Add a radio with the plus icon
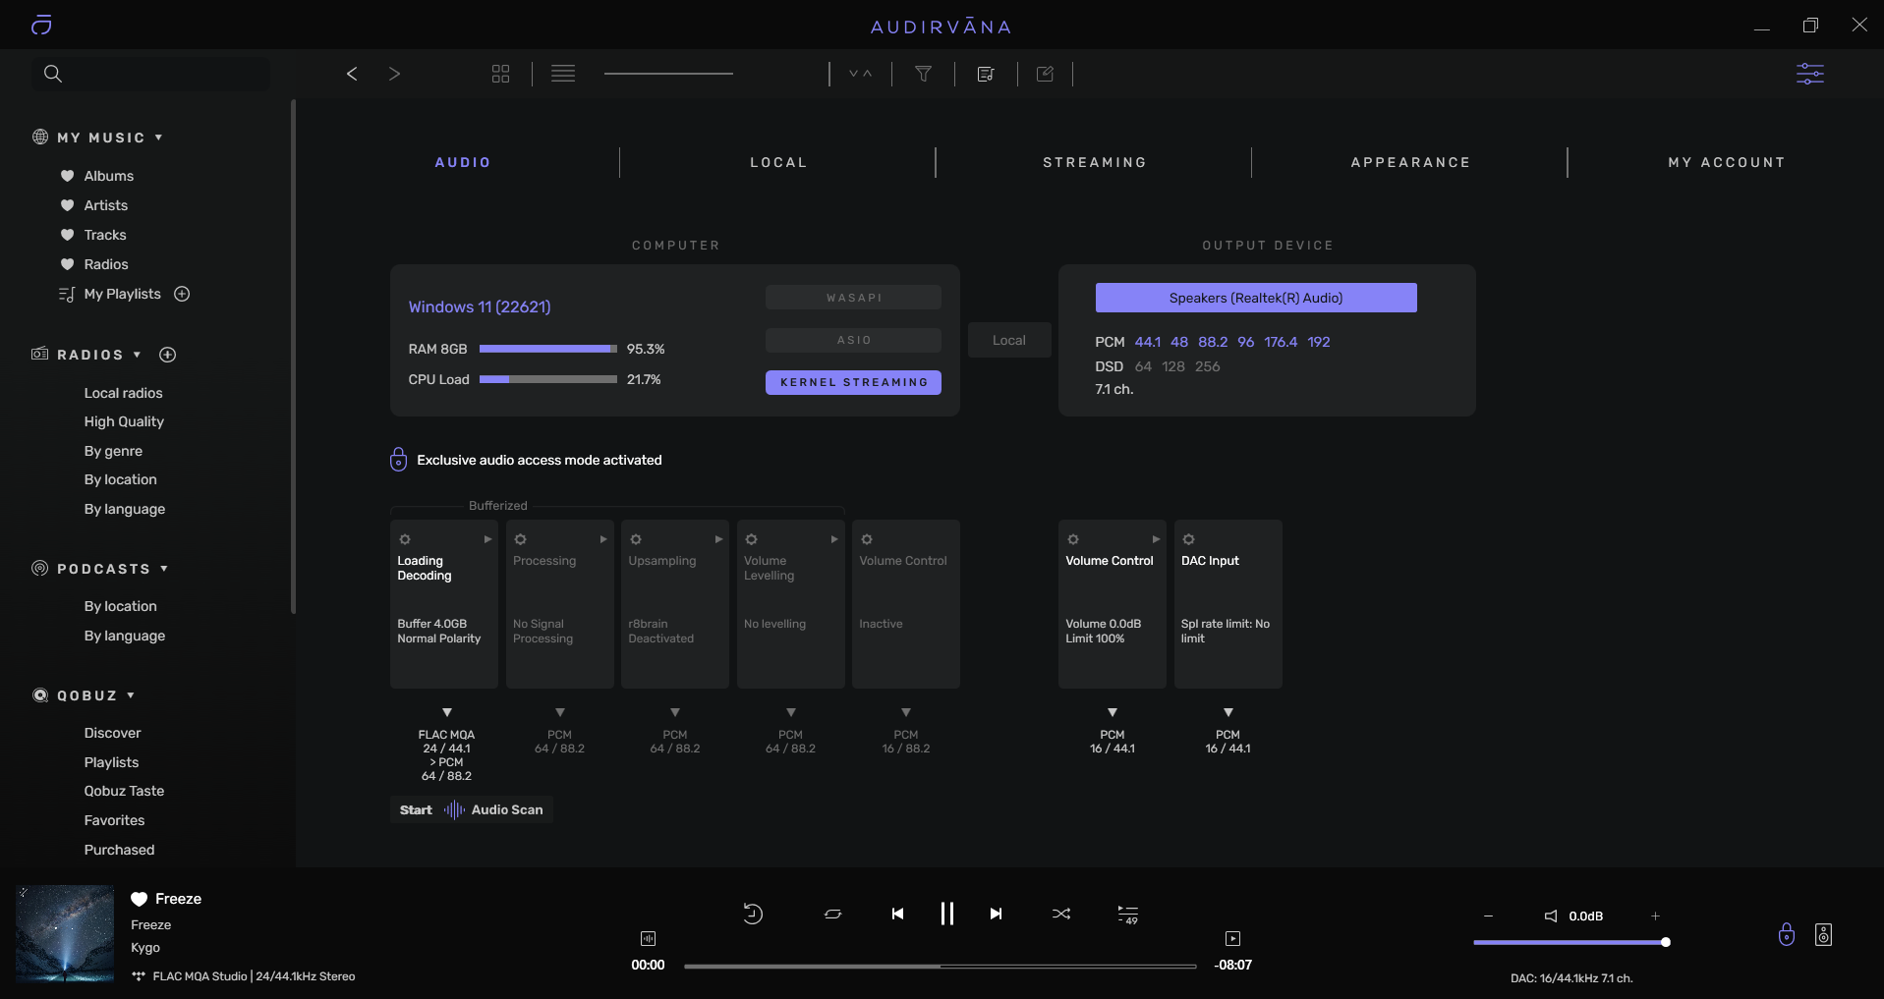The image size is (1884, 999). pos(168,355)
